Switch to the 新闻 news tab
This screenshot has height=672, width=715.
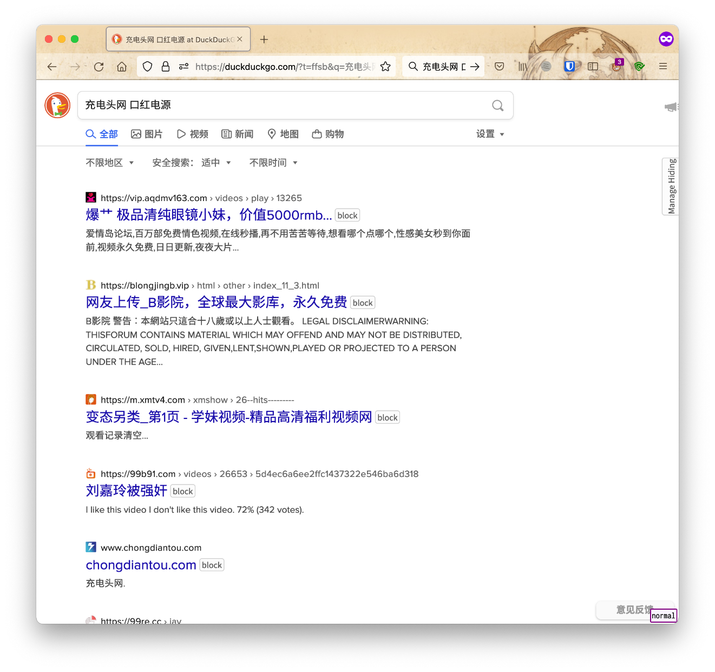coord(237,134)
